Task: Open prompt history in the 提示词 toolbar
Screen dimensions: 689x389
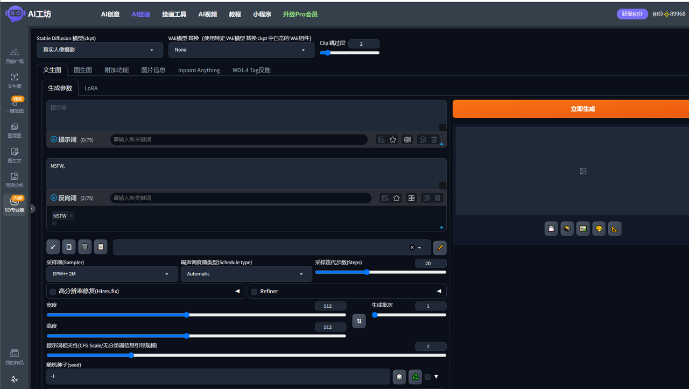Action: (381, 140)
